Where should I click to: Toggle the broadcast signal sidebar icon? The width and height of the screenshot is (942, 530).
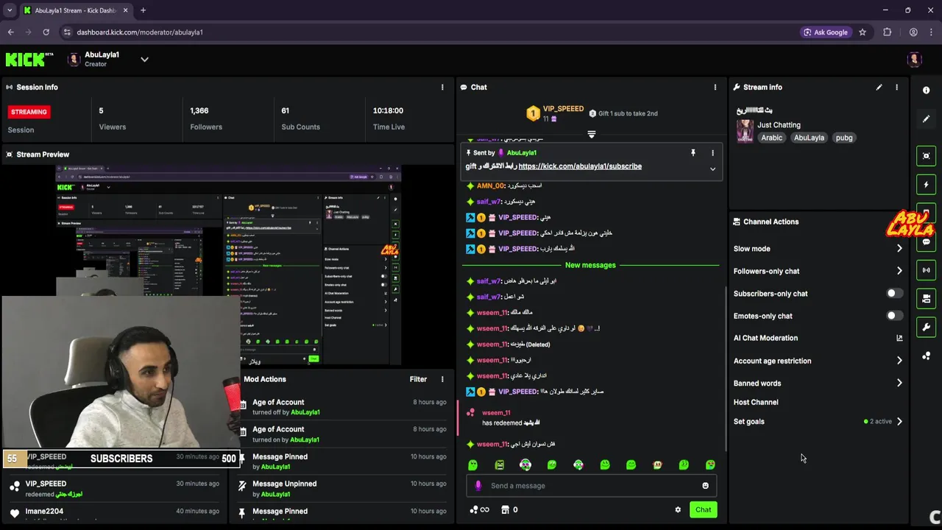[x=926, y=270]
